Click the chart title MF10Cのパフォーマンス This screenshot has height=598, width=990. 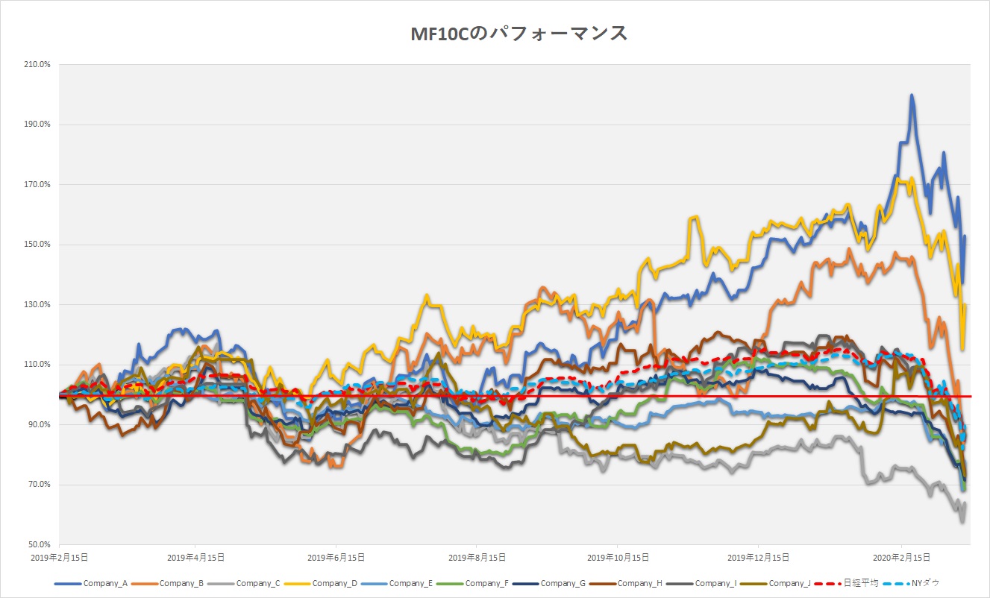[x=519, y=34]
